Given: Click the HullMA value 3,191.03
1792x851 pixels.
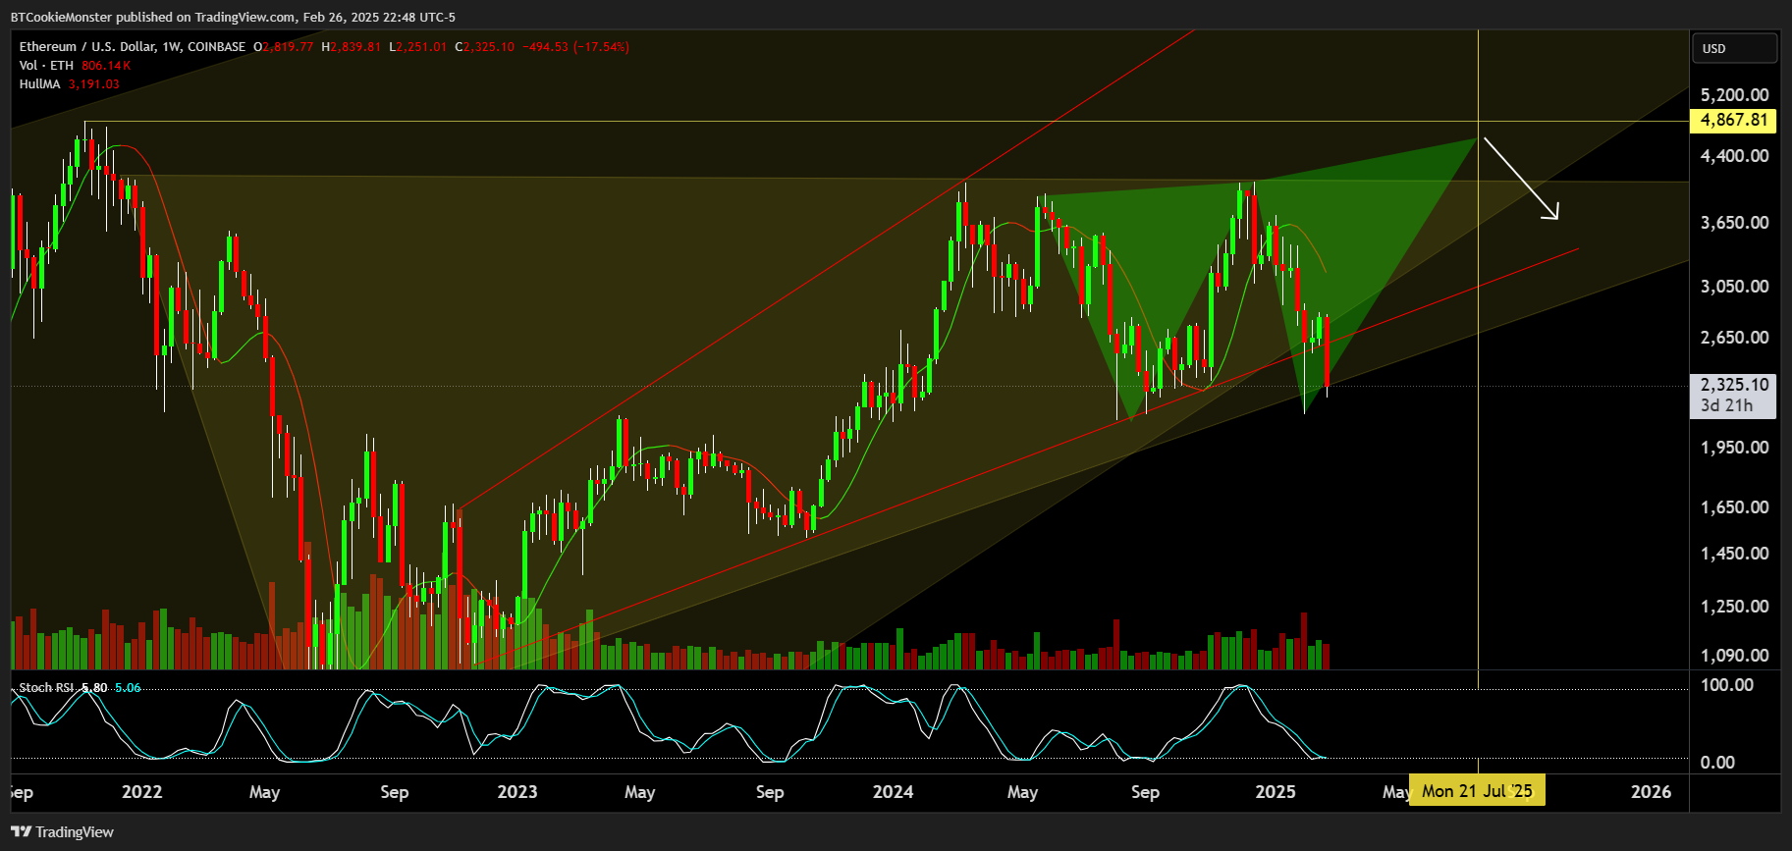Looking at the screenshot, I should (94, 83).
